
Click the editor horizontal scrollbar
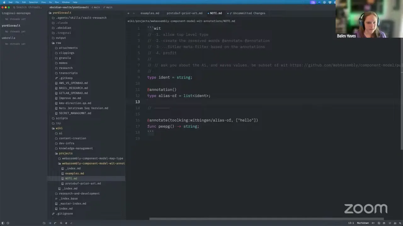[266, 219]
